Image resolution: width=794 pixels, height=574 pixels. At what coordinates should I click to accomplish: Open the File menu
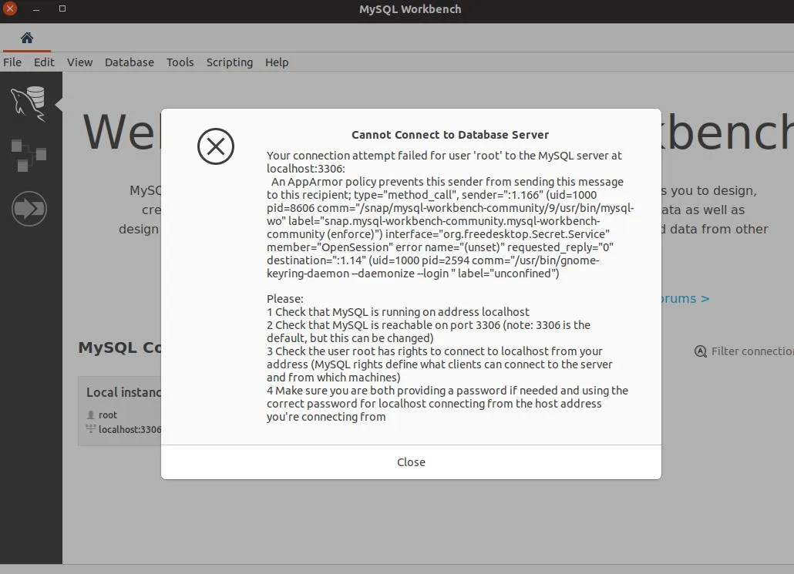coord(12,62)
